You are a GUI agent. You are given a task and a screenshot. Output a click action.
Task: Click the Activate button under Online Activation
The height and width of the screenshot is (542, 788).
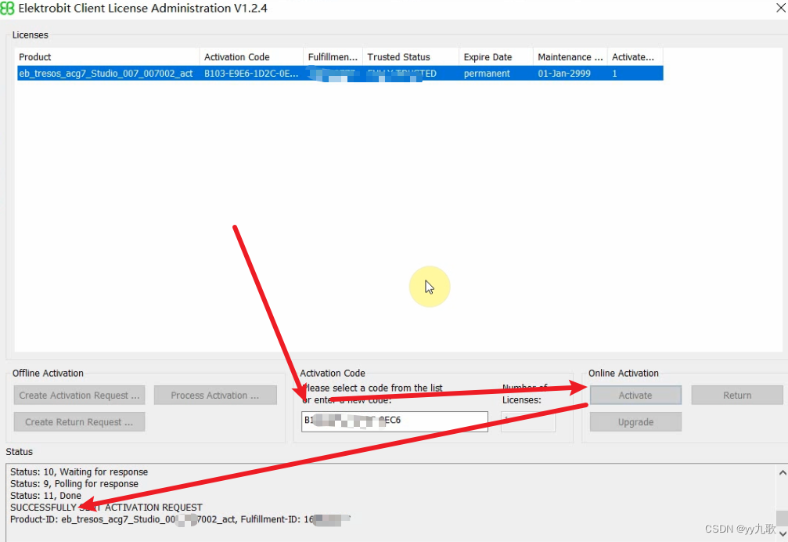(635, 396)
